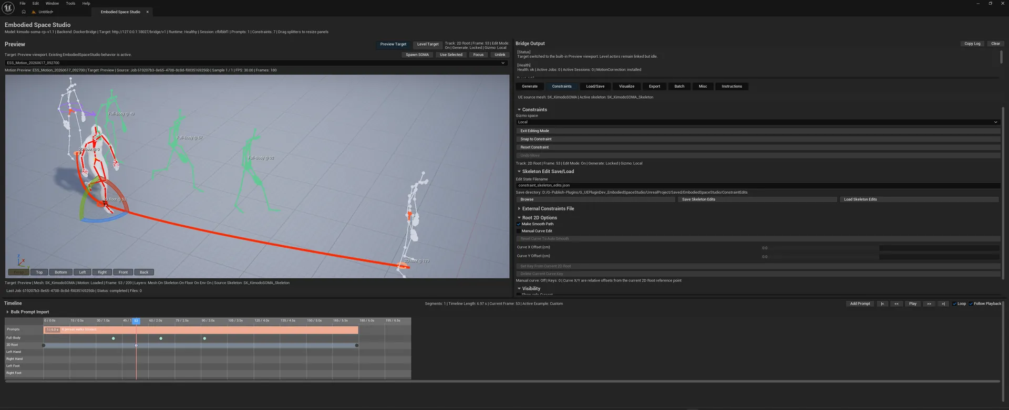
Task: Clear the Bridge Output log
Action: click(x=995, y=44)
